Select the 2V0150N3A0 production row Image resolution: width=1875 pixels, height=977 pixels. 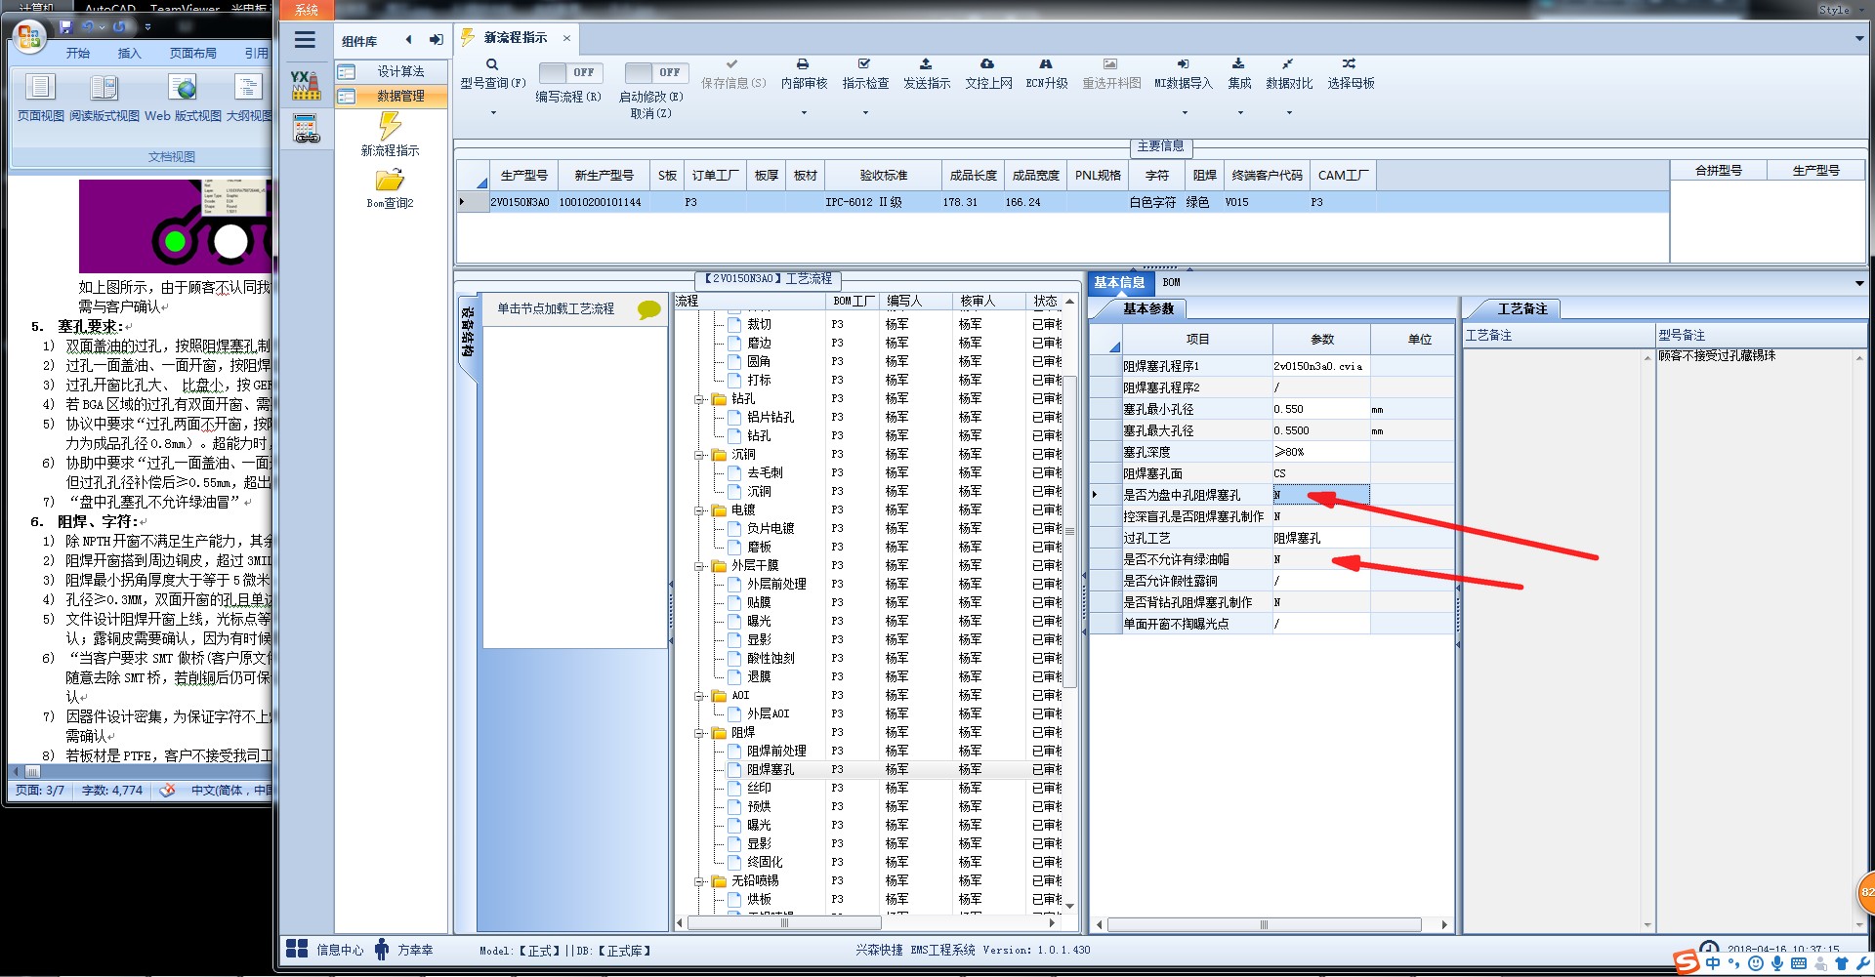[1062, 202]
